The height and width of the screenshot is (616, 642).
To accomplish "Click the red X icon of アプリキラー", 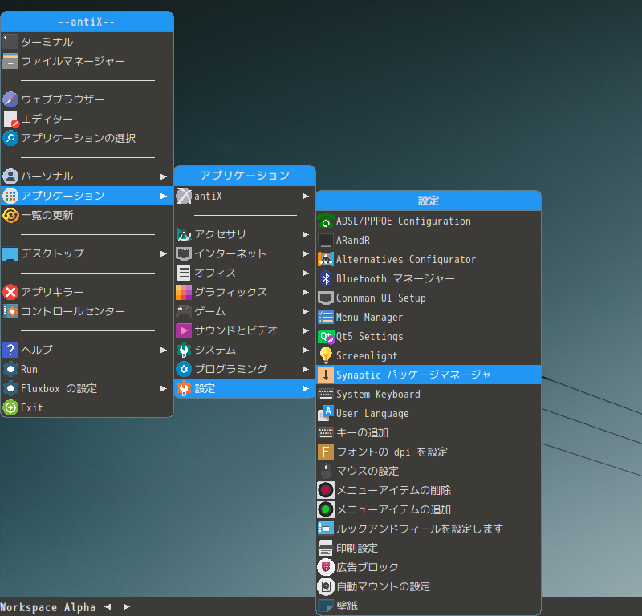I will (10, 292).
